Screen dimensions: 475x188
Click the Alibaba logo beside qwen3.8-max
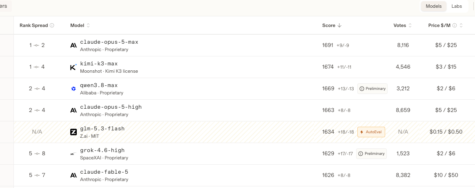[x=73, y=89]
